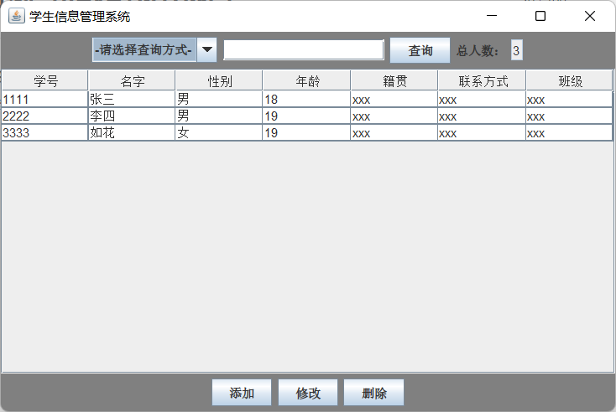Click the 联系方式 column header
The height and width of the screenshot is (412, 616).
(483, 80)
